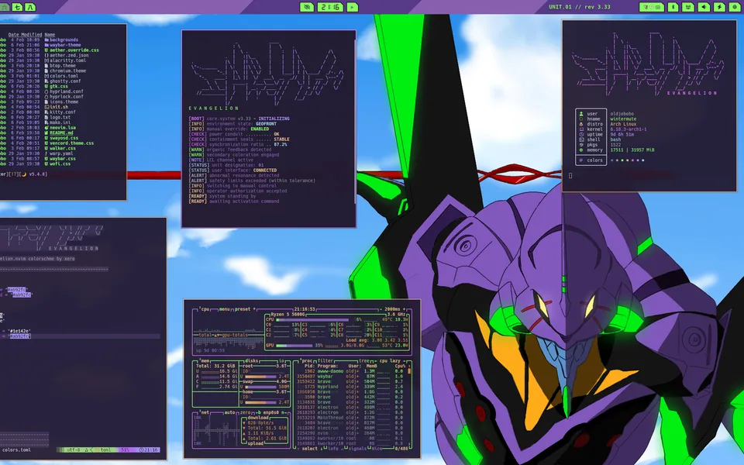Open the system tray icon group

click(x=652, y=7)
